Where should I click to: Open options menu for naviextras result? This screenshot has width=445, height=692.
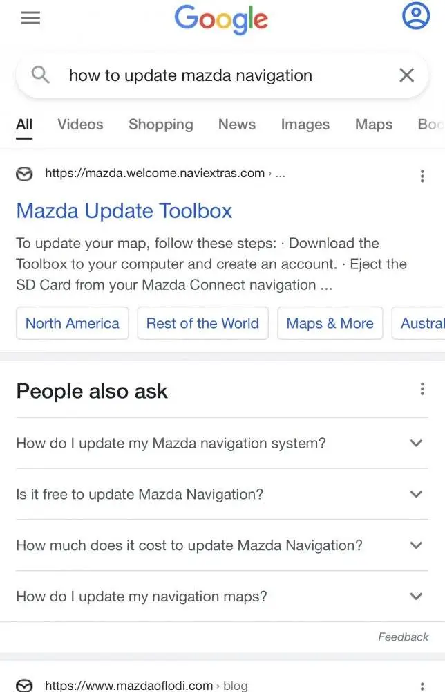tap(422, 176)
